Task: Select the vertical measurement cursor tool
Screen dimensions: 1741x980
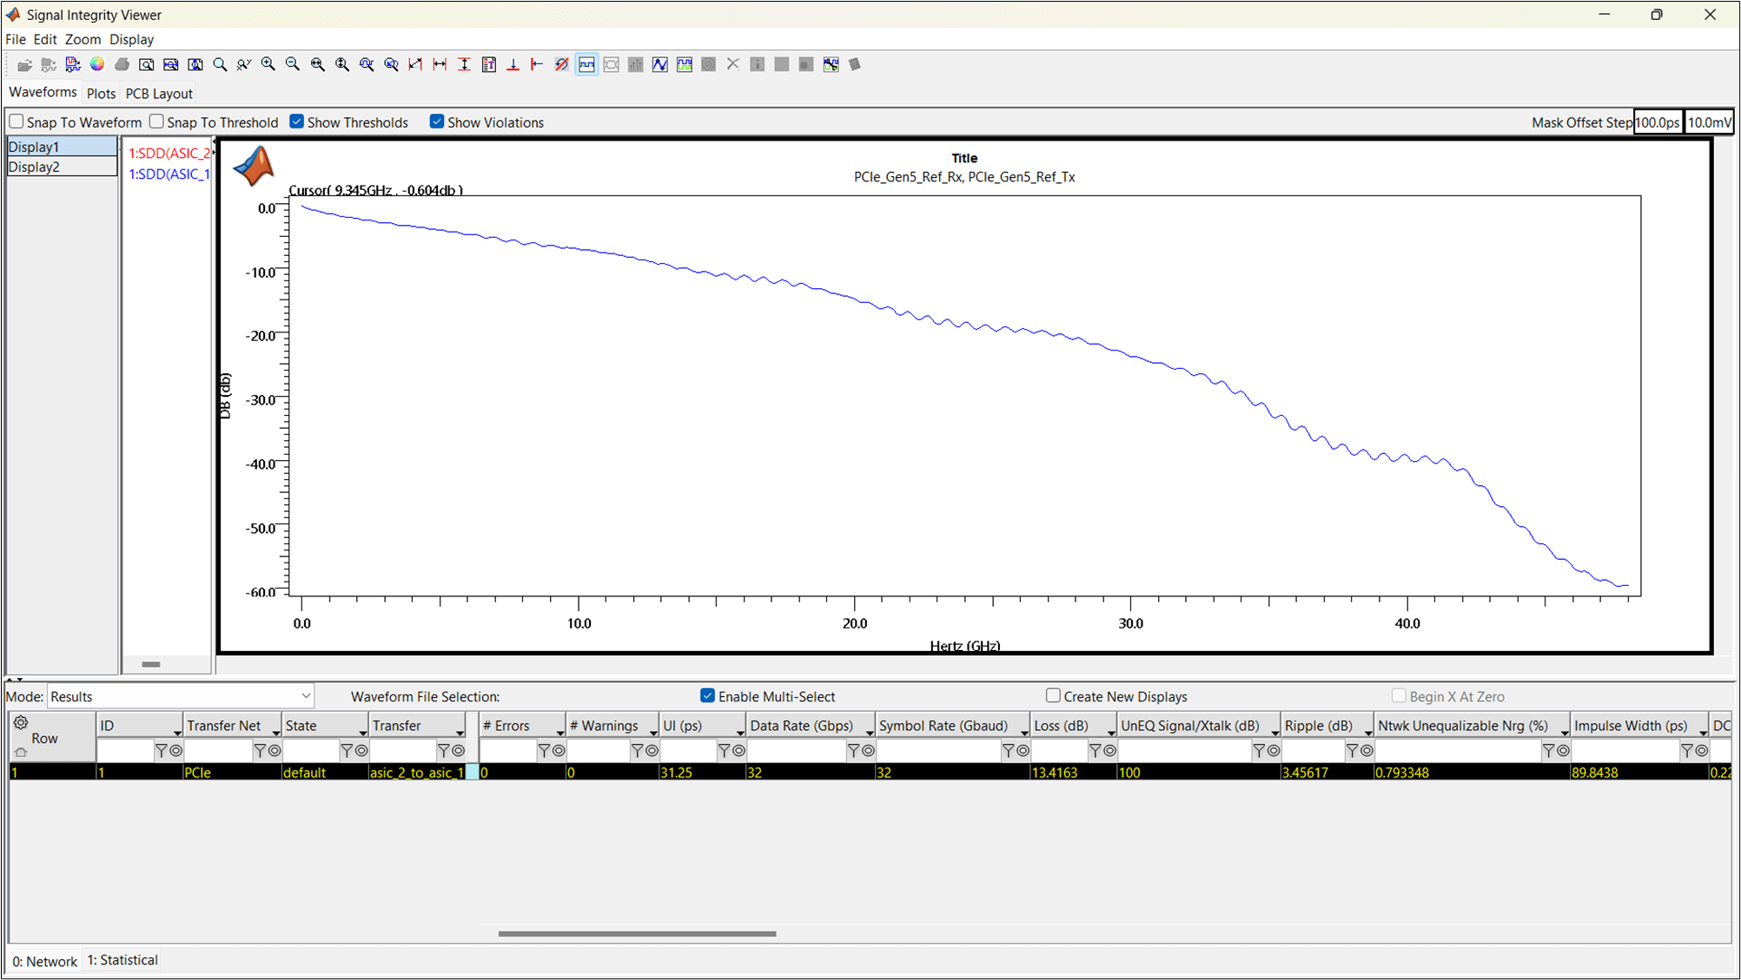Action: tap(464, 64)
